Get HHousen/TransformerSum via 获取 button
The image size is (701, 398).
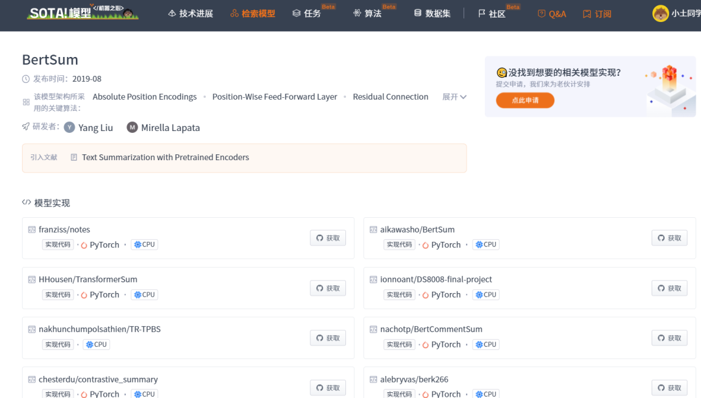coord(328,288)
